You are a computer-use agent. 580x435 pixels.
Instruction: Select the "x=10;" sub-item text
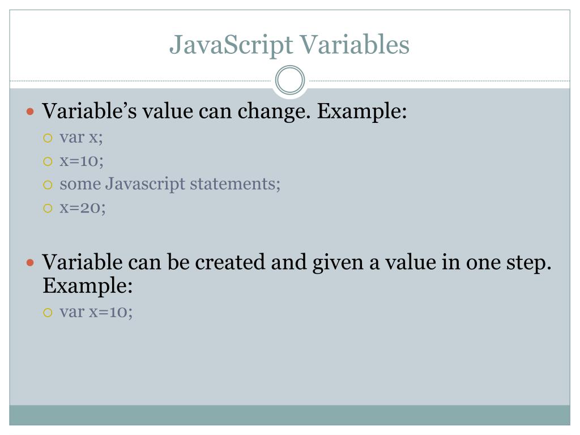(x=82, y=161)
